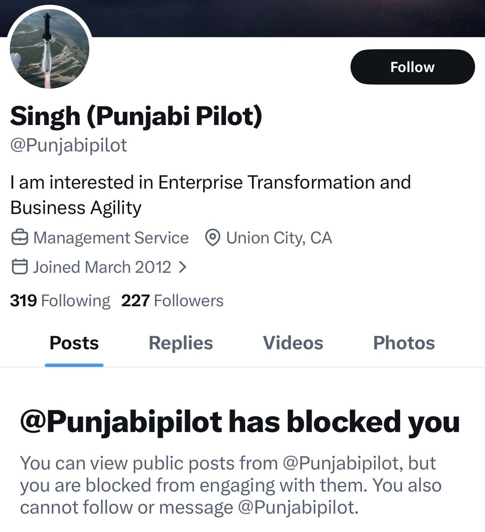Image resolution: width=485 pixels, height=532 pixels.
Task: Click the Singh (Punjabi Pilot) display name
Action: click(x=136, y=117)
